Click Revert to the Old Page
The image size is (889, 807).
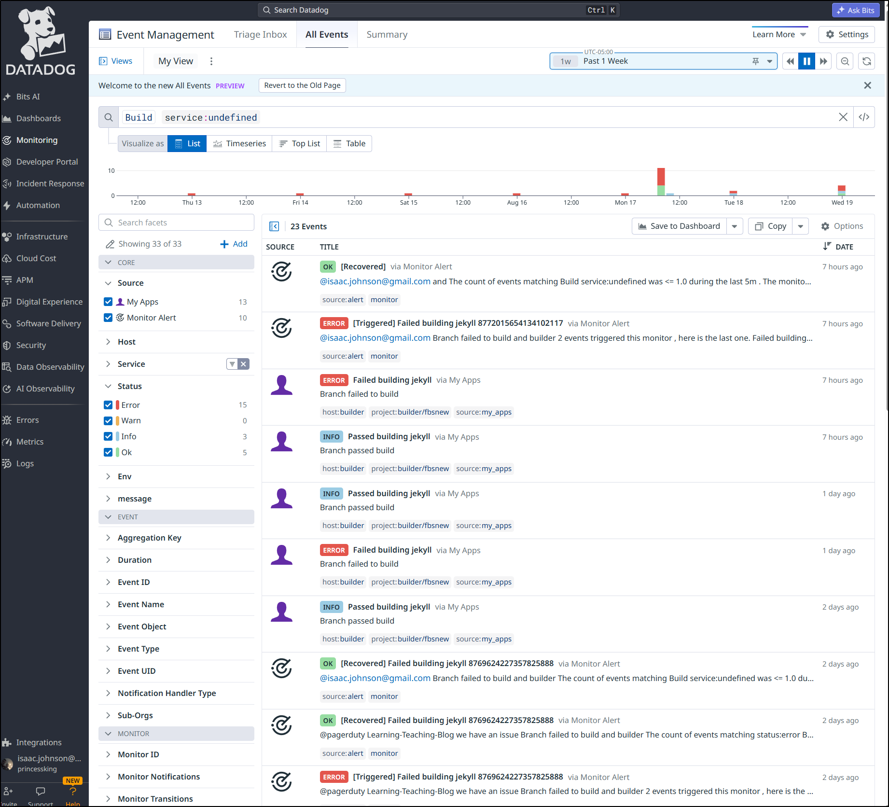(x=302, y=85)
